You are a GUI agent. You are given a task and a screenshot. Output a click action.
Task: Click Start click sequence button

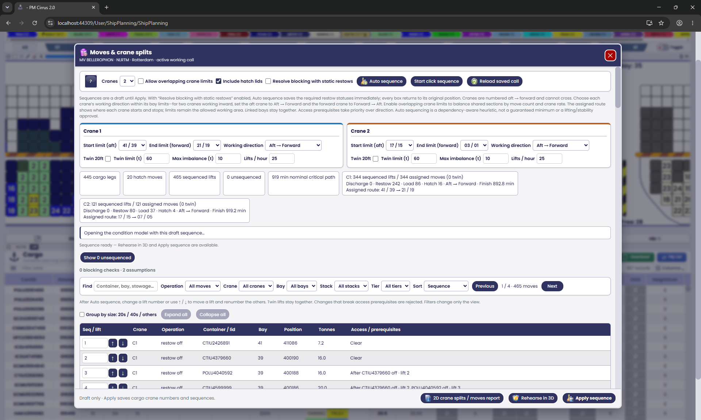tap(436, 81)
